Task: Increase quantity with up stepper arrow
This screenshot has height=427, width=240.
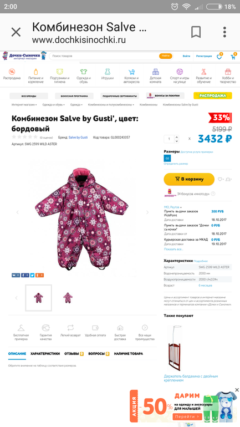Action: click(177, 137)
